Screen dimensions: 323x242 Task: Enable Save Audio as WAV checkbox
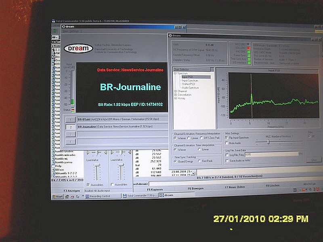227,161
